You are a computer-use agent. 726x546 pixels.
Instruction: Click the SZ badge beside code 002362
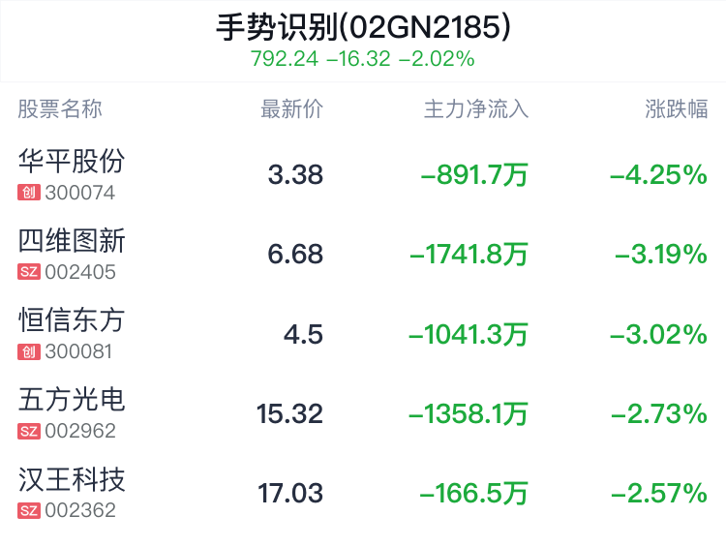click(29, 511)
